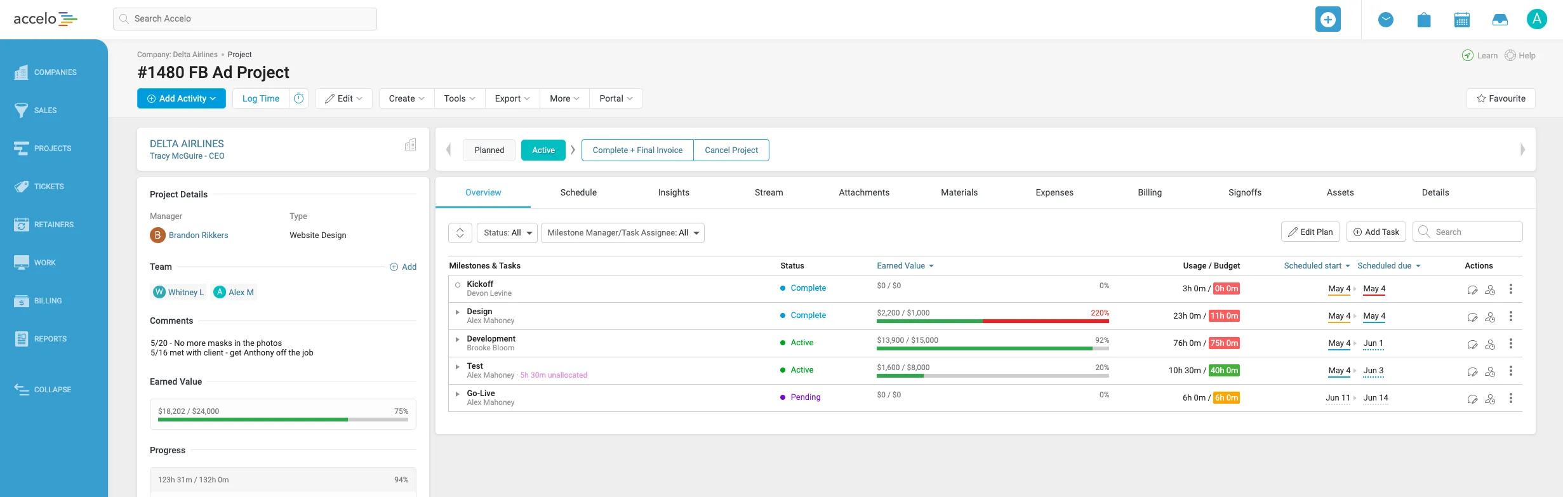Expand the Design milestone
This screenshot has height=497, width=1563.
458,312
